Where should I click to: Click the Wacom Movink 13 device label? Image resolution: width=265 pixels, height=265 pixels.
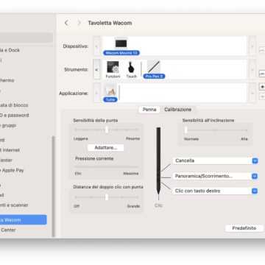point(121,53)
